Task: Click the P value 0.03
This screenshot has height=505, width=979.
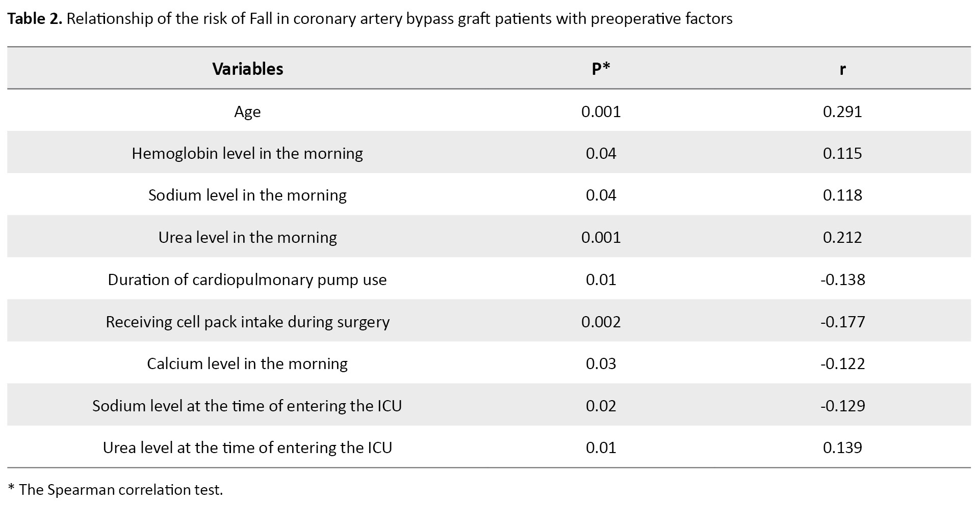Action: (601, 363)
